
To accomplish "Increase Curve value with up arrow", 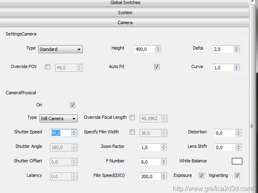I will [x=236, y=66].
